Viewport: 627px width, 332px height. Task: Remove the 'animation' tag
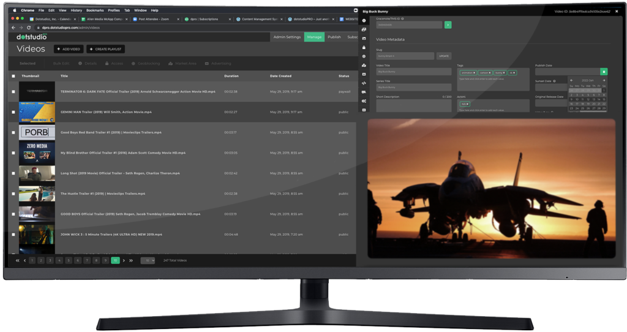pyautogui.click(x=474, y=73)
